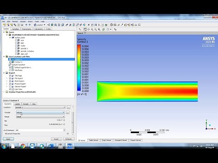Collapse the Cases tree node

click(x=4, y=32)
